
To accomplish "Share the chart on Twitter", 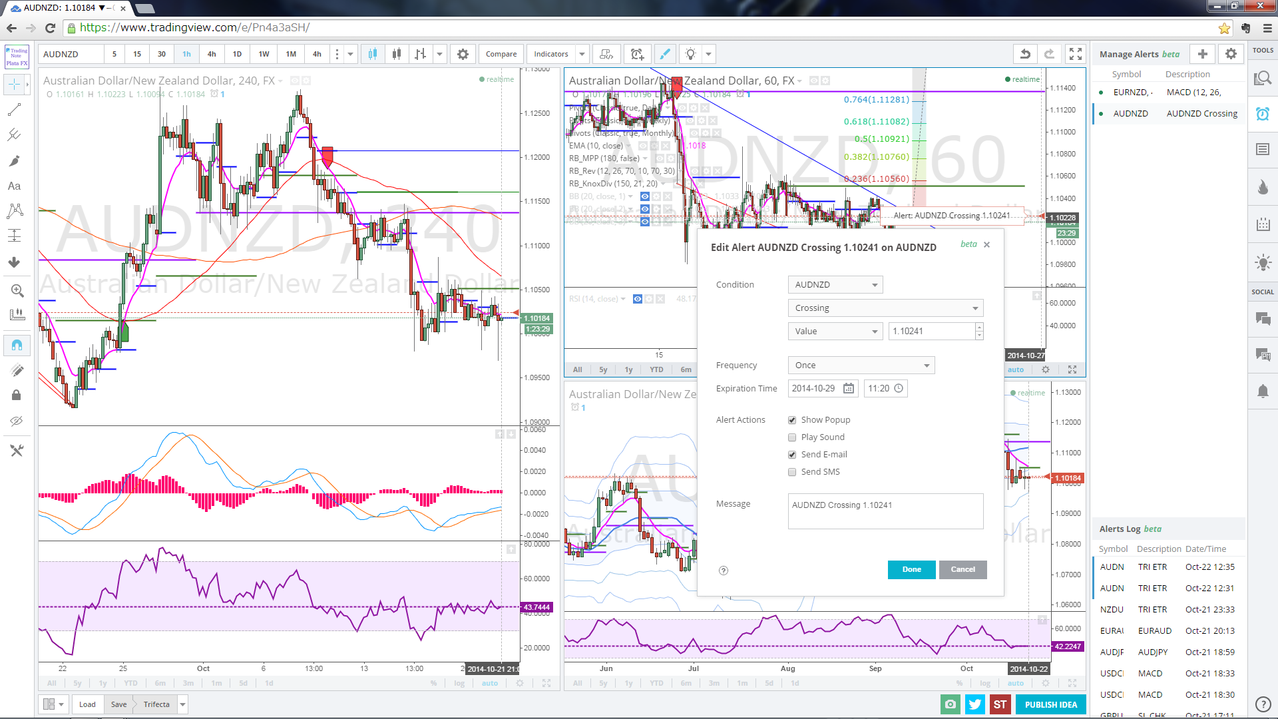I will tap(975, 704).
